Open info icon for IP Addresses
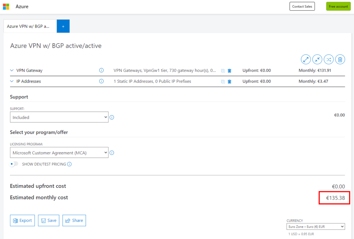Image resolution: width=354 pixels, height=239 pixels. click(x=101, y=81)
